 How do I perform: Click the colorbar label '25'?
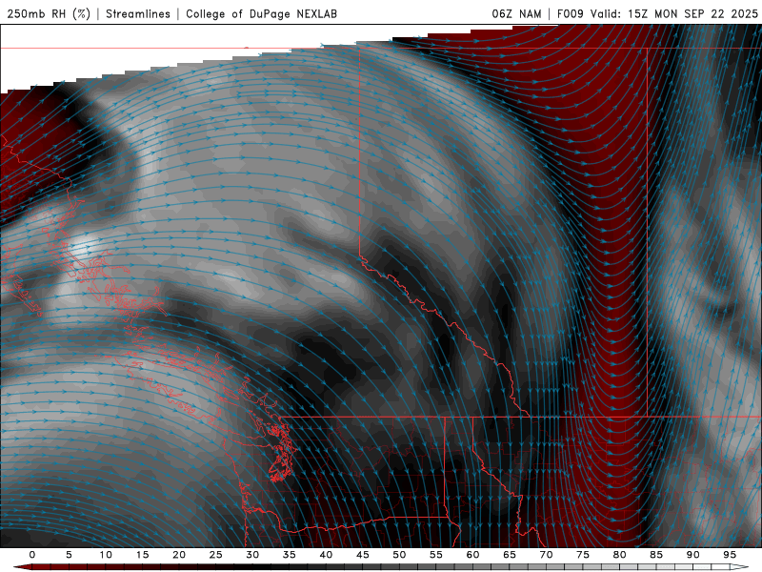(216, 555)
